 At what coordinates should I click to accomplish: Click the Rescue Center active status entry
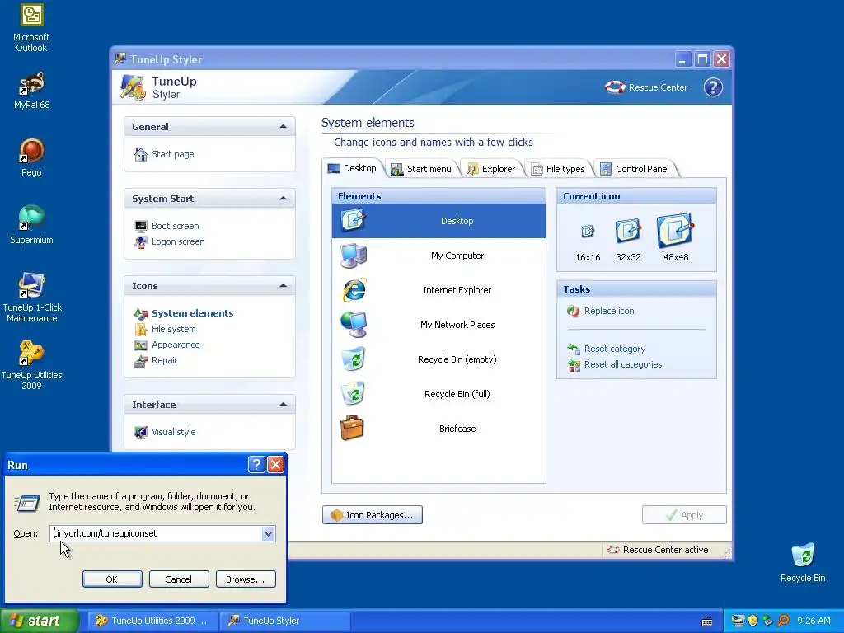[657, 550]
